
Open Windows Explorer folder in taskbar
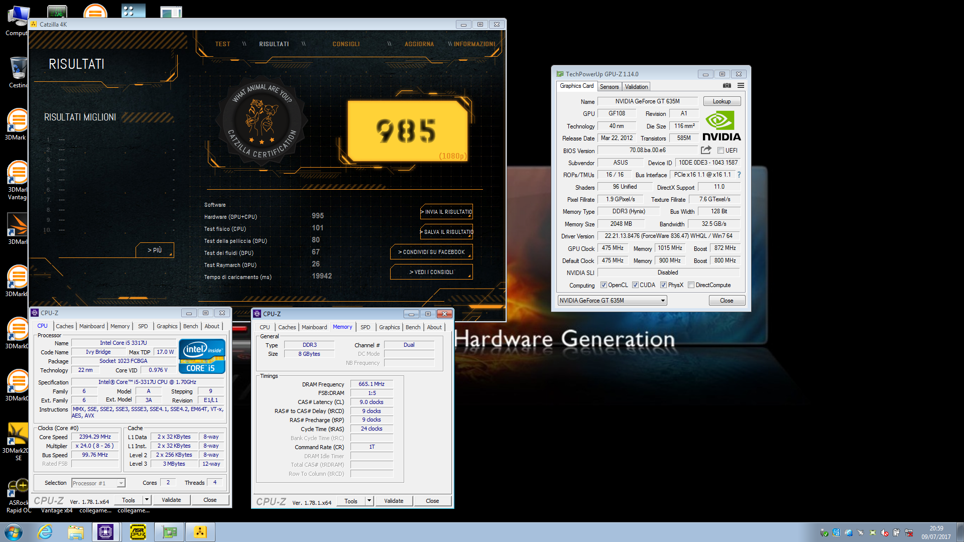76,532
